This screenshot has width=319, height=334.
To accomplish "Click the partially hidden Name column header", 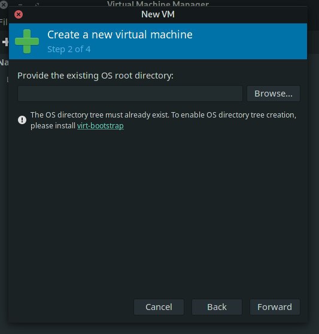I will click(4, 62).
